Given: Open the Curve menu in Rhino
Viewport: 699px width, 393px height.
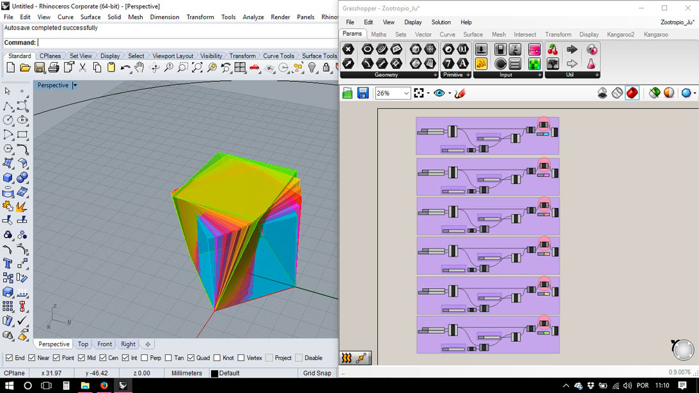Looking at the screenshot, I should coord(65,17).
